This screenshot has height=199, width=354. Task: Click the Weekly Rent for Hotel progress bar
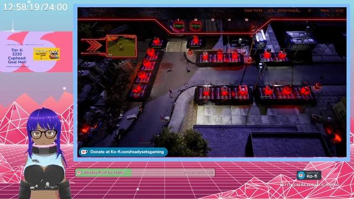tap(145, 172)
